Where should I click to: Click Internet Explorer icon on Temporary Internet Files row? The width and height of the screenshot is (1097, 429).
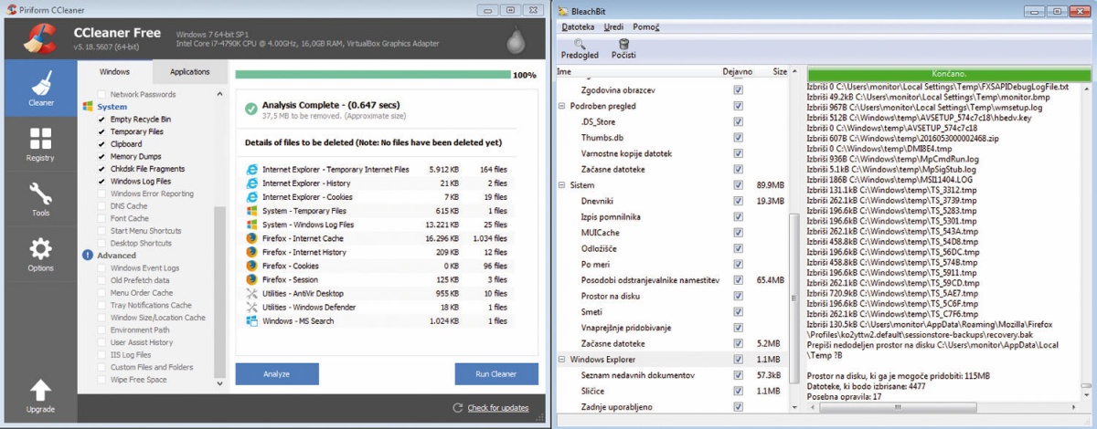pyautogui.click(x=251, y=170)
